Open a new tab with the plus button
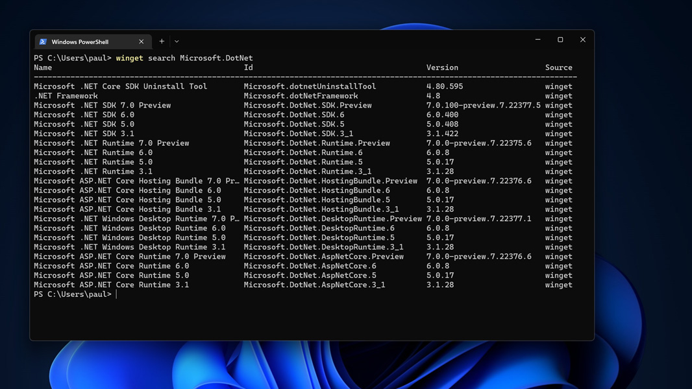Viewport: 692px width, 389px height. click(x=162, y=41)
